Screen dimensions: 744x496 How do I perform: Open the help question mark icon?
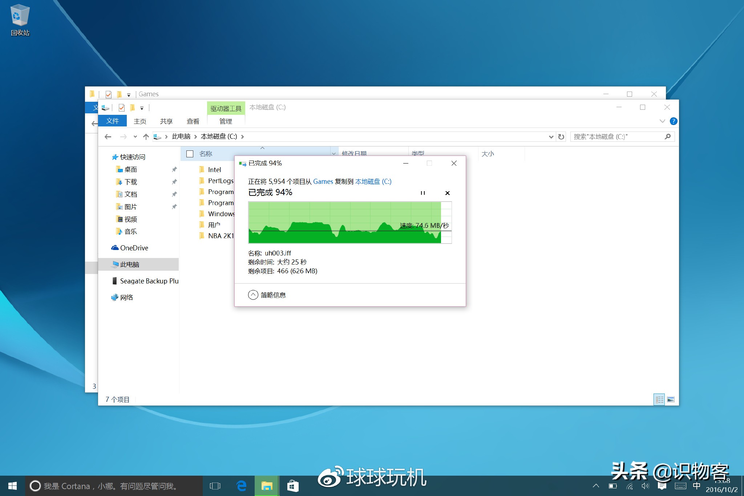pyautogui.click(x=673, y=121)
